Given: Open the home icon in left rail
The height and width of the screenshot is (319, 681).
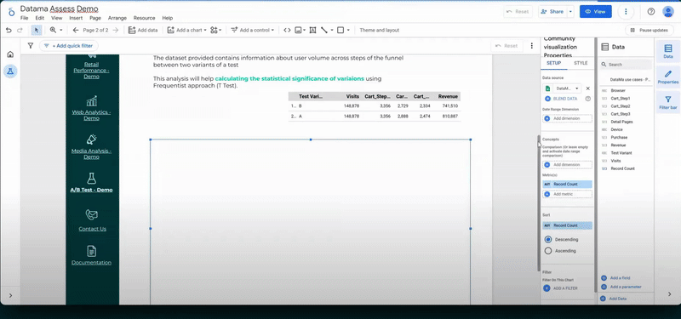Looking at the screenshot, I should pos(10,54).
